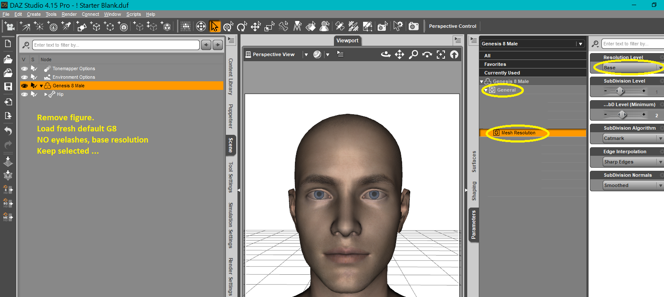Viewport: 664px width, 297px height.
Task: Create a new point light
Action: tap(39, 27)
